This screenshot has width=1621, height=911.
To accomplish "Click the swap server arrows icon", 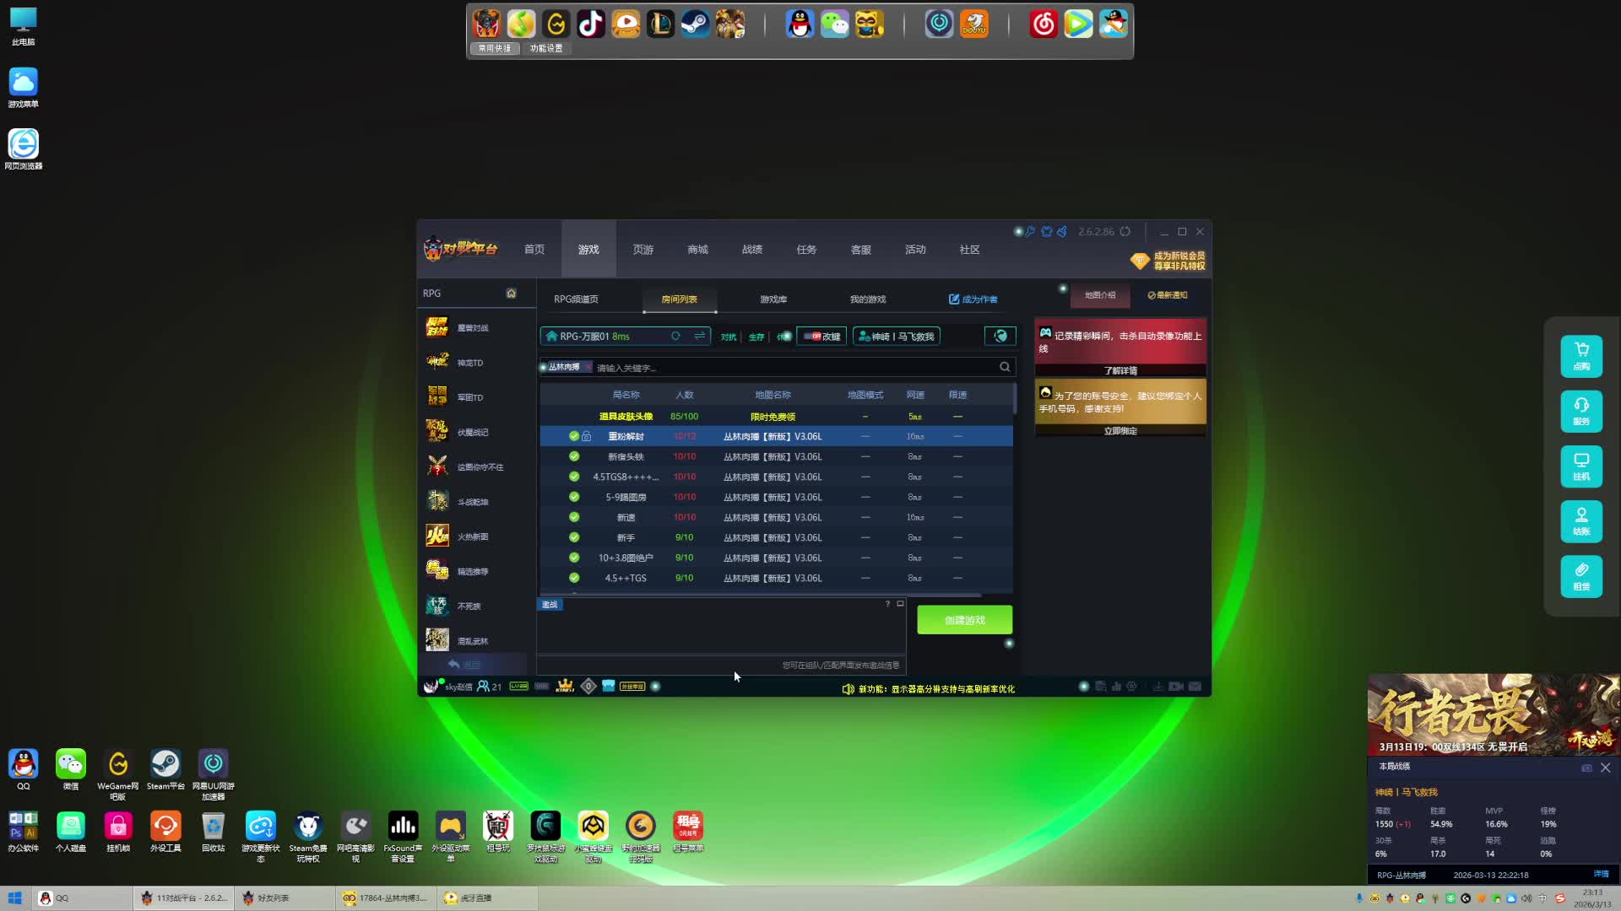I will [x=699, y=336].
